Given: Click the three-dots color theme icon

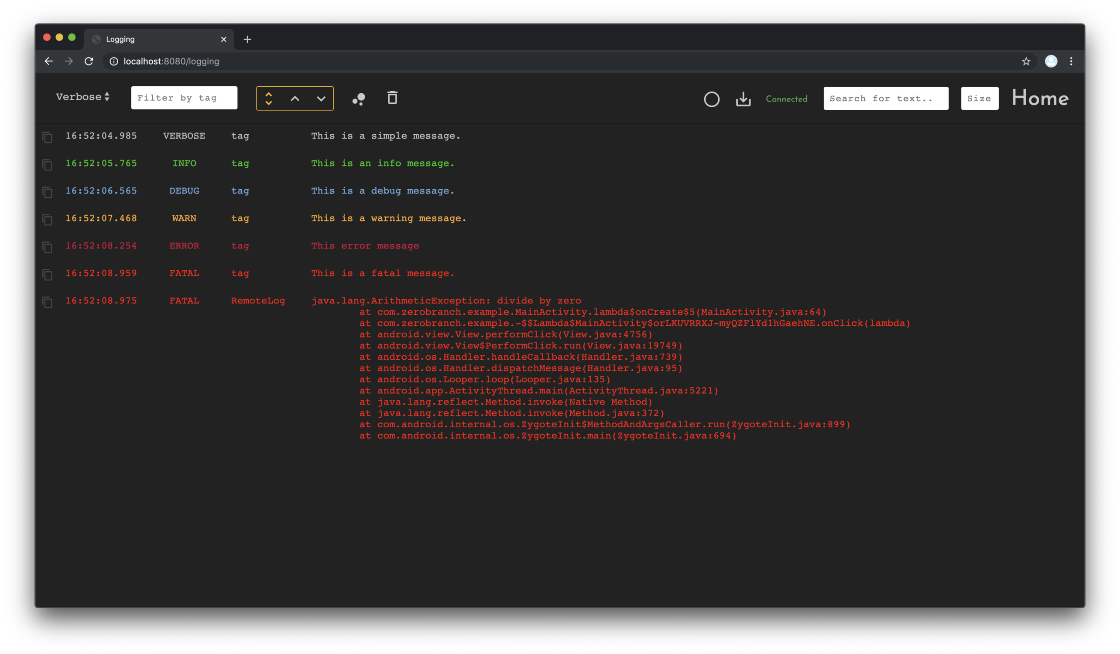Looking at the screenshot, I should click(359, 99).
